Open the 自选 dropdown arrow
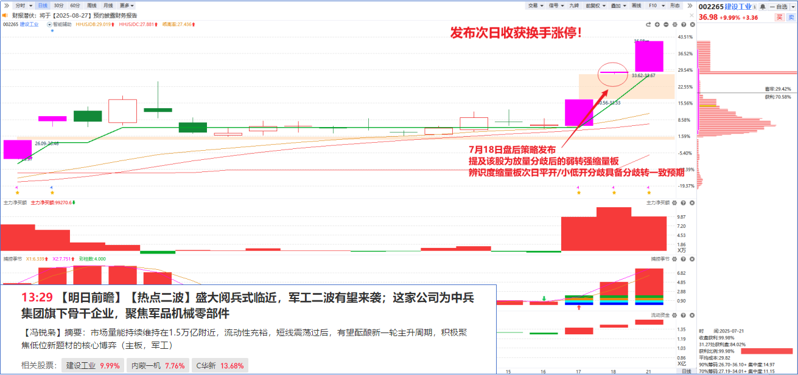 pos(793,7)
